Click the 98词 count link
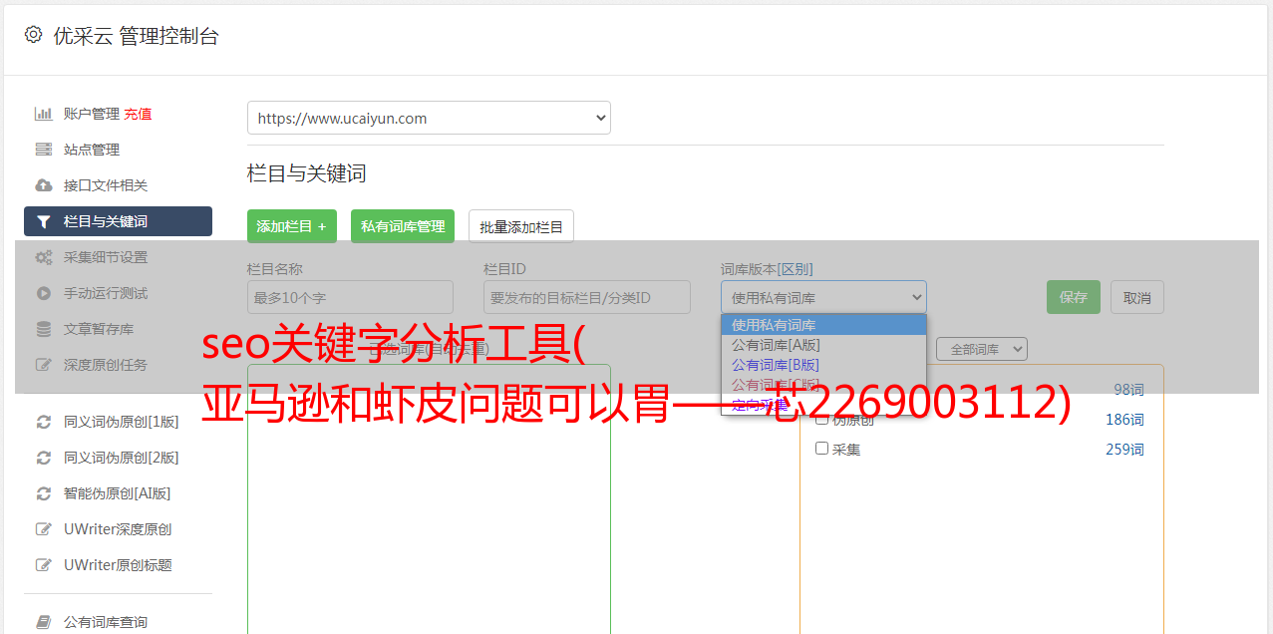This screenshot has width=1273, height=634. (1128, 390)
